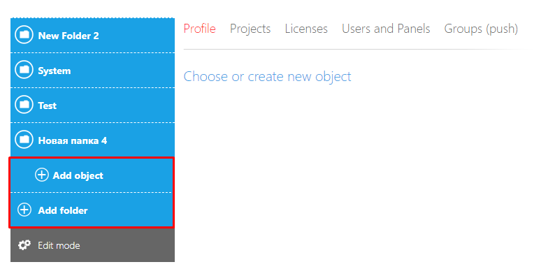Image resolution: width=548 pixels, height=276 pixels.
Task: Expand the Test folder
Action: pyautogui.click(x=92, y=105)
